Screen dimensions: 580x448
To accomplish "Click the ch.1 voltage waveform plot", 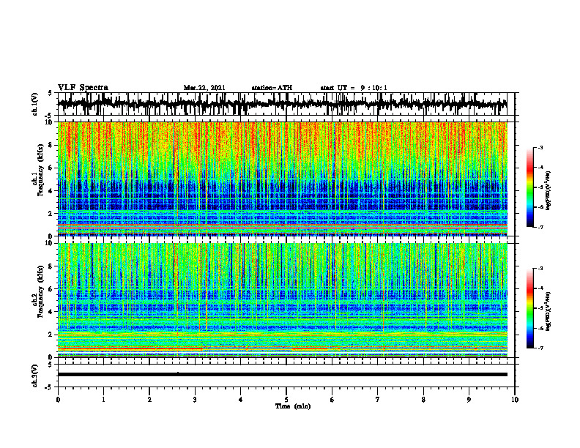I will (x=286, y=104).
